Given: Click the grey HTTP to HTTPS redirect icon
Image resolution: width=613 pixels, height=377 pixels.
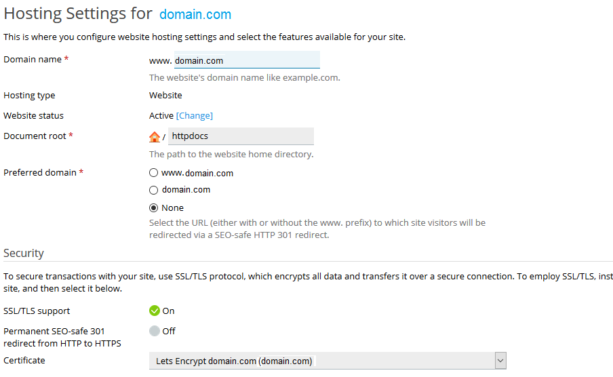Looking at the screenshot, I should (x=155, y=332).
